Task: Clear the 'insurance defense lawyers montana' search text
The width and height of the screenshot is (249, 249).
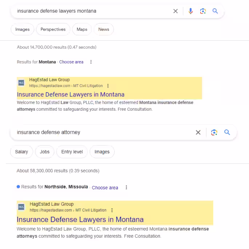Action: (175, 11)
